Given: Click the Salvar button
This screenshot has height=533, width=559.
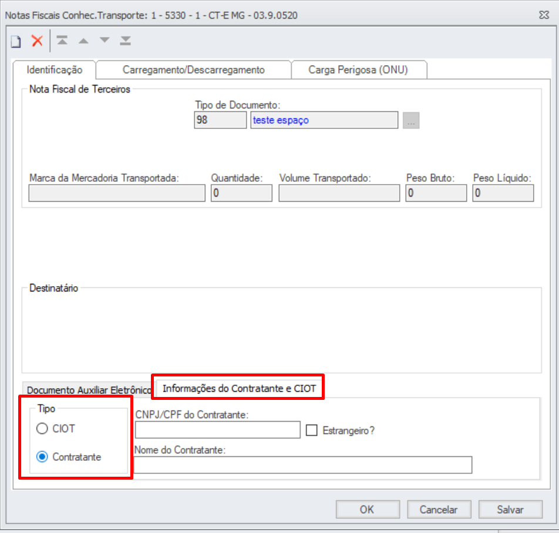Looking at the screenshot, I should pos(510,510).
